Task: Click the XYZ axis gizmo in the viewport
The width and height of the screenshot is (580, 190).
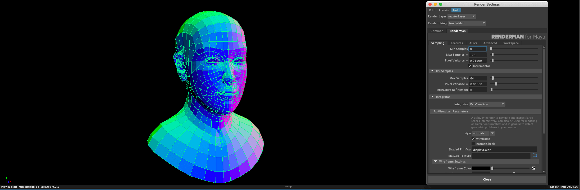Action: pos(8,180)
